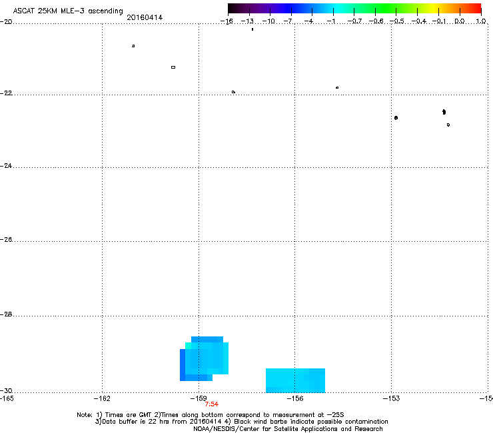The image size is (493, 433).
Task: Click the -0.5 color bar label
Action: click(397, 21)
